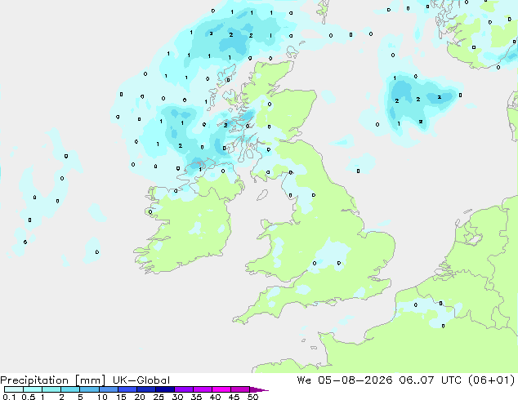Click the 1–2 mm legend swatch
This screenshot has height=400, width=518.
pyautogui.click(x=51, y=389)
